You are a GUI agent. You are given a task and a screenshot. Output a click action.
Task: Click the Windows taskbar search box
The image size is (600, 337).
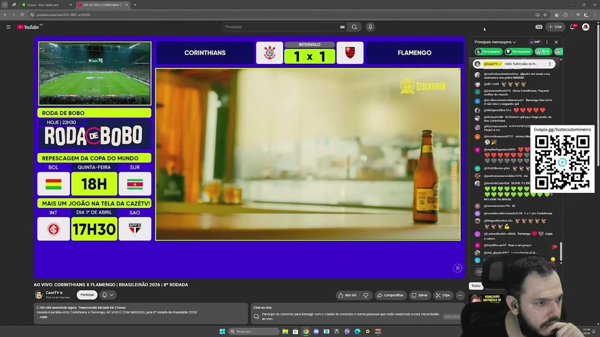coord(253,331)
